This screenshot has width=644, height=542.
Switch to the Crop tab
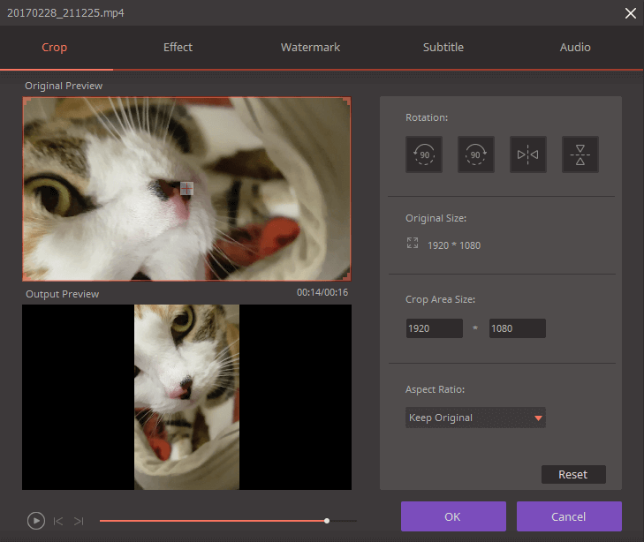[x=54, y=47]
